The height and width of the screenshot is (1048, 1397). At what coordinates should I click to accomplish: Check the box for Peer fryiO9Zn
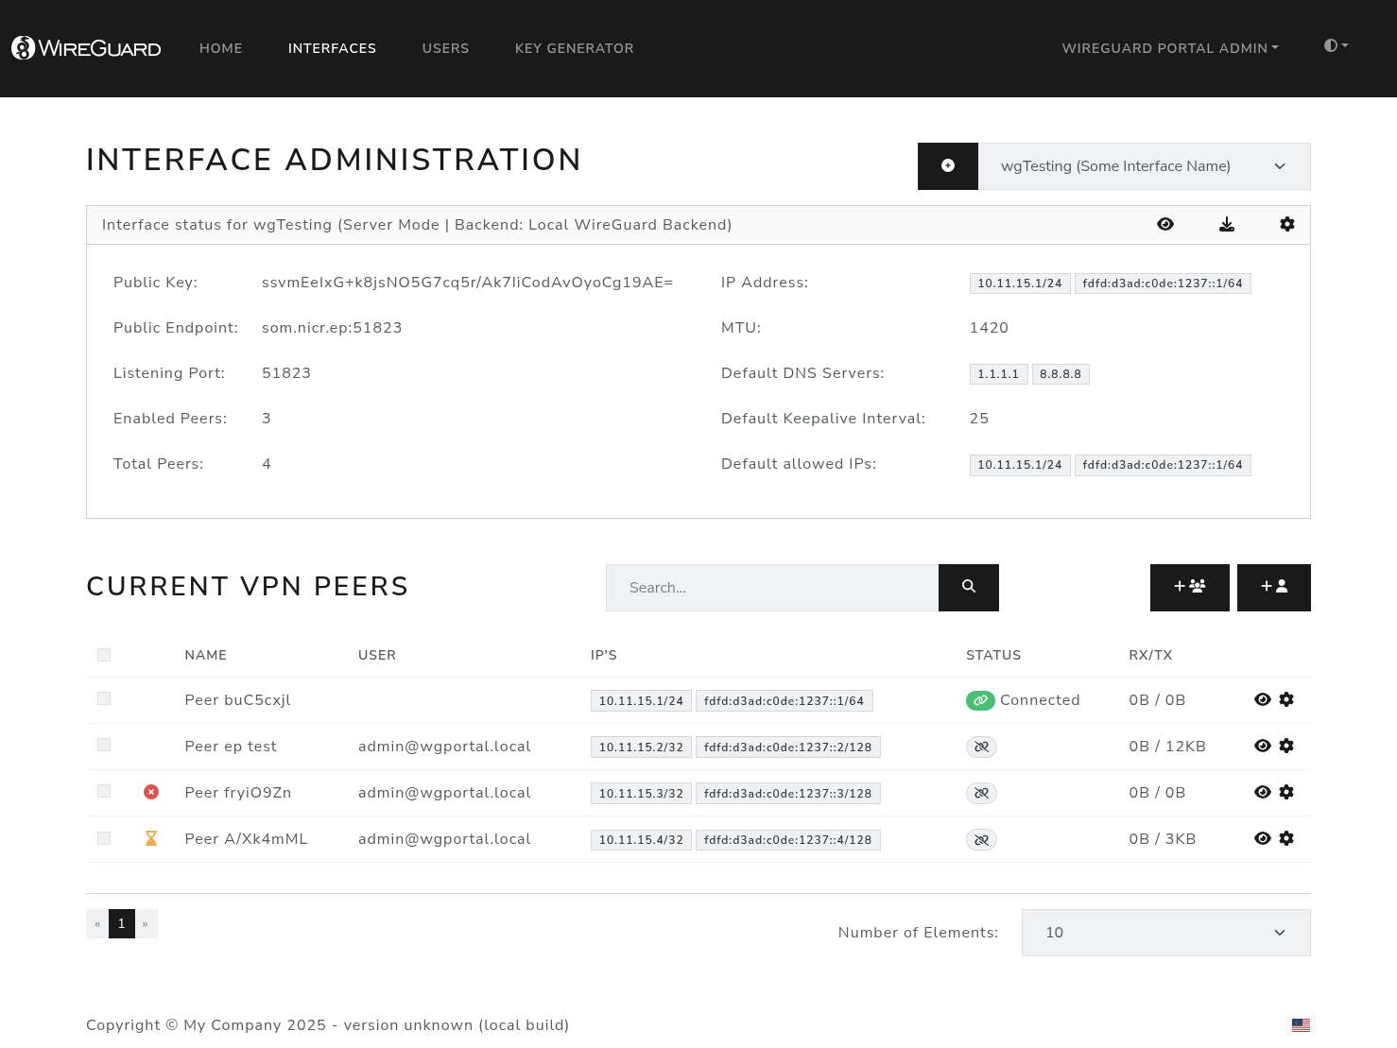coord(104,792)
